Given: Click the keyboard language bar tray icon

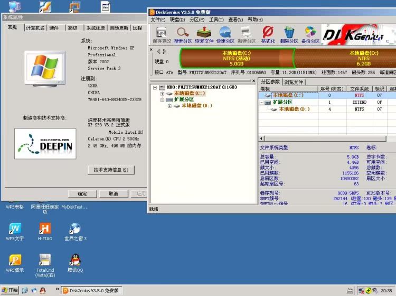Looking at the screenshot, I should [350, 291].
